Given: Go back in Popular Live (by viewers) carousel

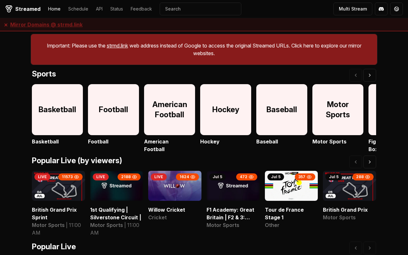Looking at the screenshot, I should point(356,162).
